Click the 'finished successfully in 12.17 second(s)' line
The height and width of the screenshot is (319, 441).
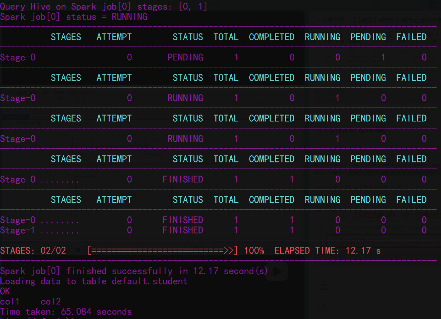134,271
